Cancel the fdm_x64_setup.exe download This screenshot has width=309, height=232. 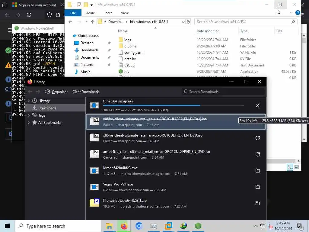(258, 105)
